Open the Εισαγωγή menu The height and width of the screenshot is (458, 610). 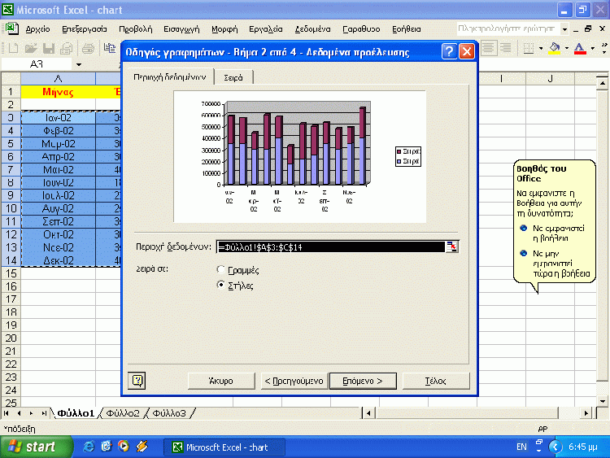click(181, 28)
